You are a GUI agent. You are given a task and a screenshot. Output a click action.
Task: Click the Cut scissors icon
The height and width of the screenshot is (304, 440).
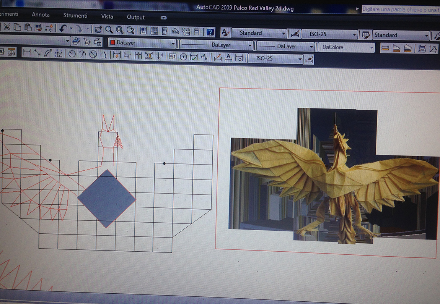point(7,27)
